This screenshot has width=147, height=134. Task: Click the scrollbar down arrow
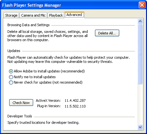pyautogui.click(x=140, y=127)
